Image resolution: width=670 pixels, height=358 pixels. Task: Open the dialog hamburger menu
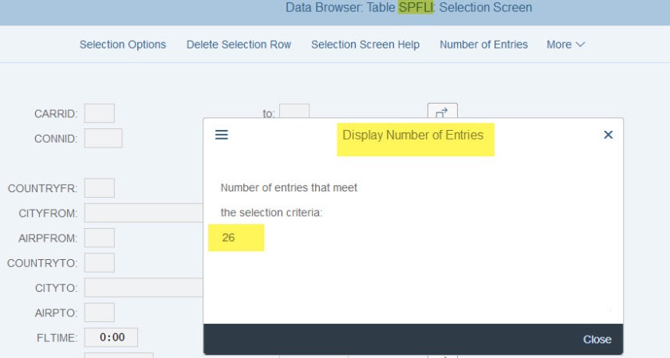(x=222, y=136)
